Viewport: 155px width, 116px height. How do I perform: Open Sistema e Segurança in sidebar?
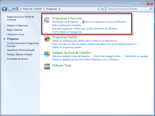tap(18, 26)
